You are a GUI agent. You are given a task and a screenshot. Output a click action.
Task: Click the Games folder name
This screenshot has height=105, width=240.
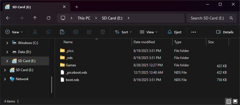[x=71, y=65]
